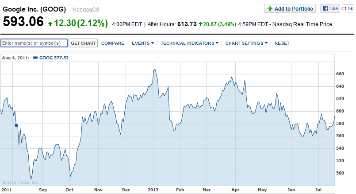Click the 'Nov' x-axis label

(98, 190)
